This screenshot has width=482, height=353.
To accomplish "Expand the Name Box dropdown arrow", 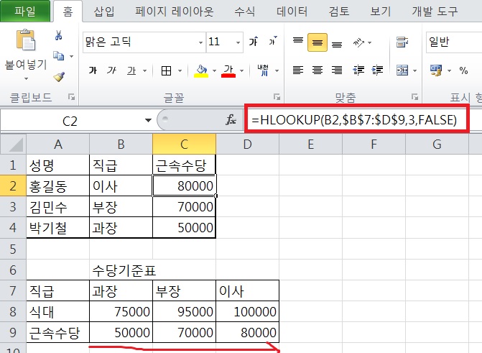I will [x=149, y=120].
